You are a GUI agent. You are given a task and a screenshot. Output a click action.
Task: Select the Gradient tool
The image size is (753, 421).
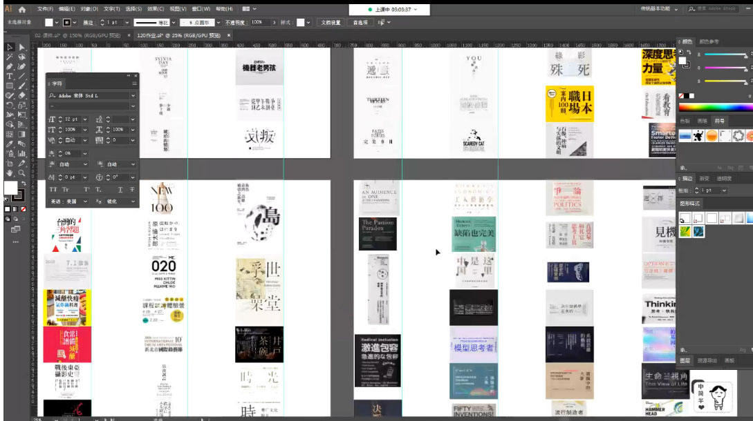pyautogui.click(x=21, y=135)
